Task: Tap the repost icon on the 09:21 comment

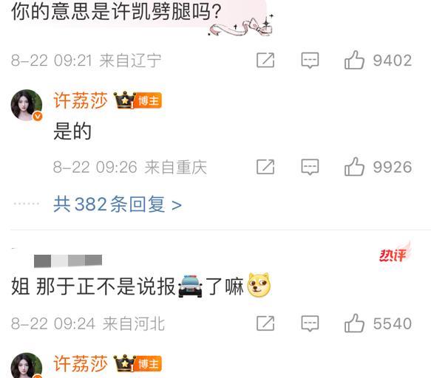Action: pos(265,60)
